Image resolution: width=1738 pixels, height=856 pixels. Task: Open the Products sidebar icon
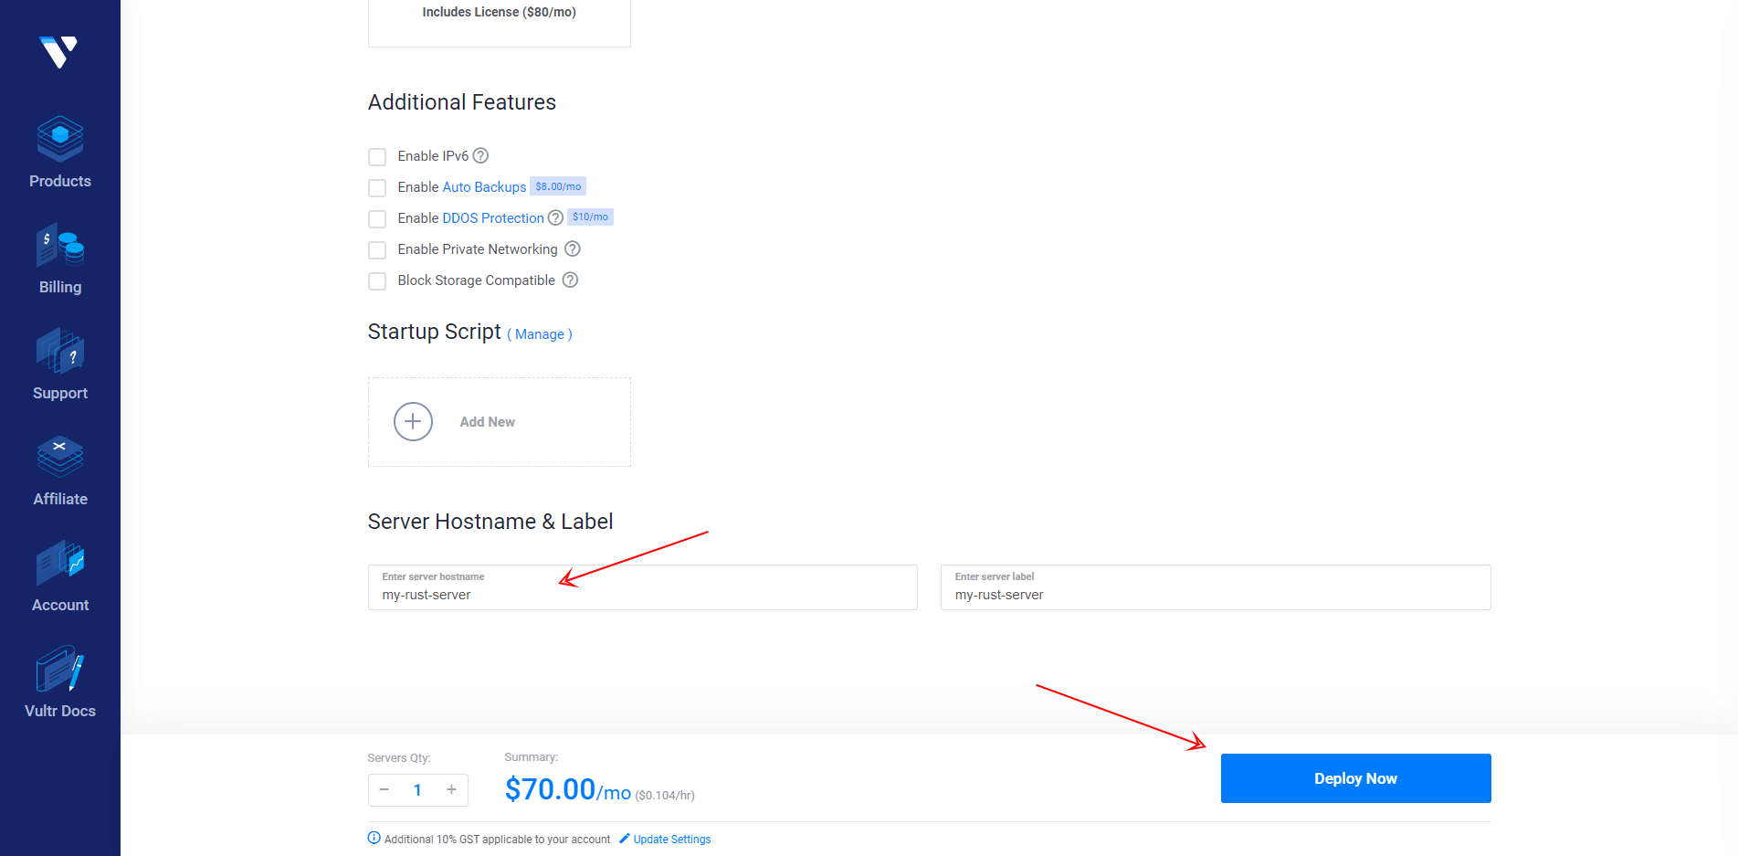60,139
